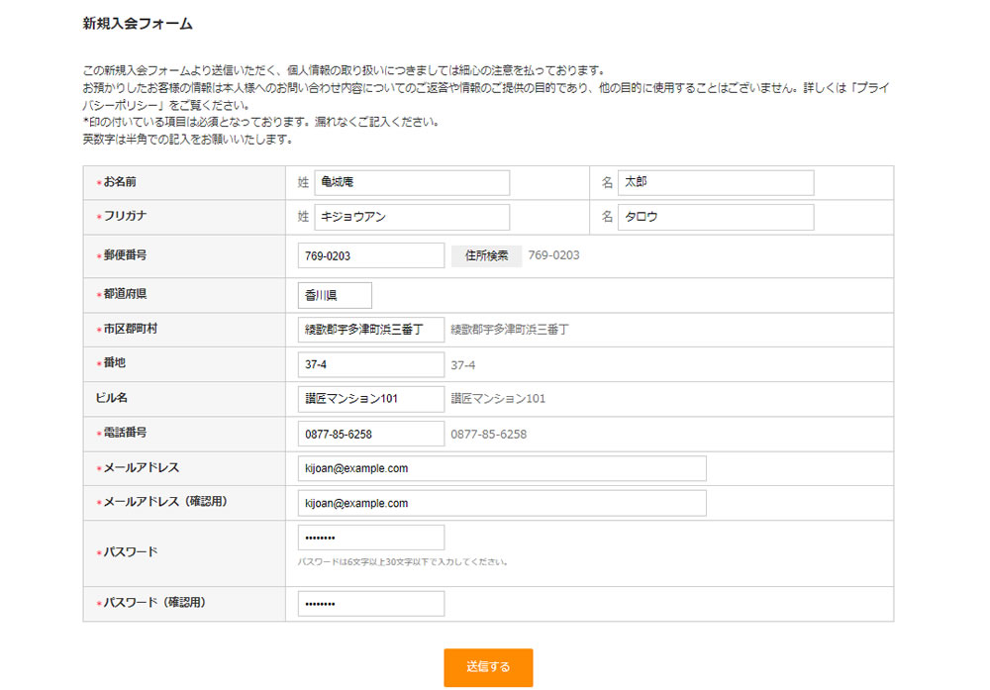990x690 pixels.
Task: Click the 番地 row label
Action: click(114, 363)
